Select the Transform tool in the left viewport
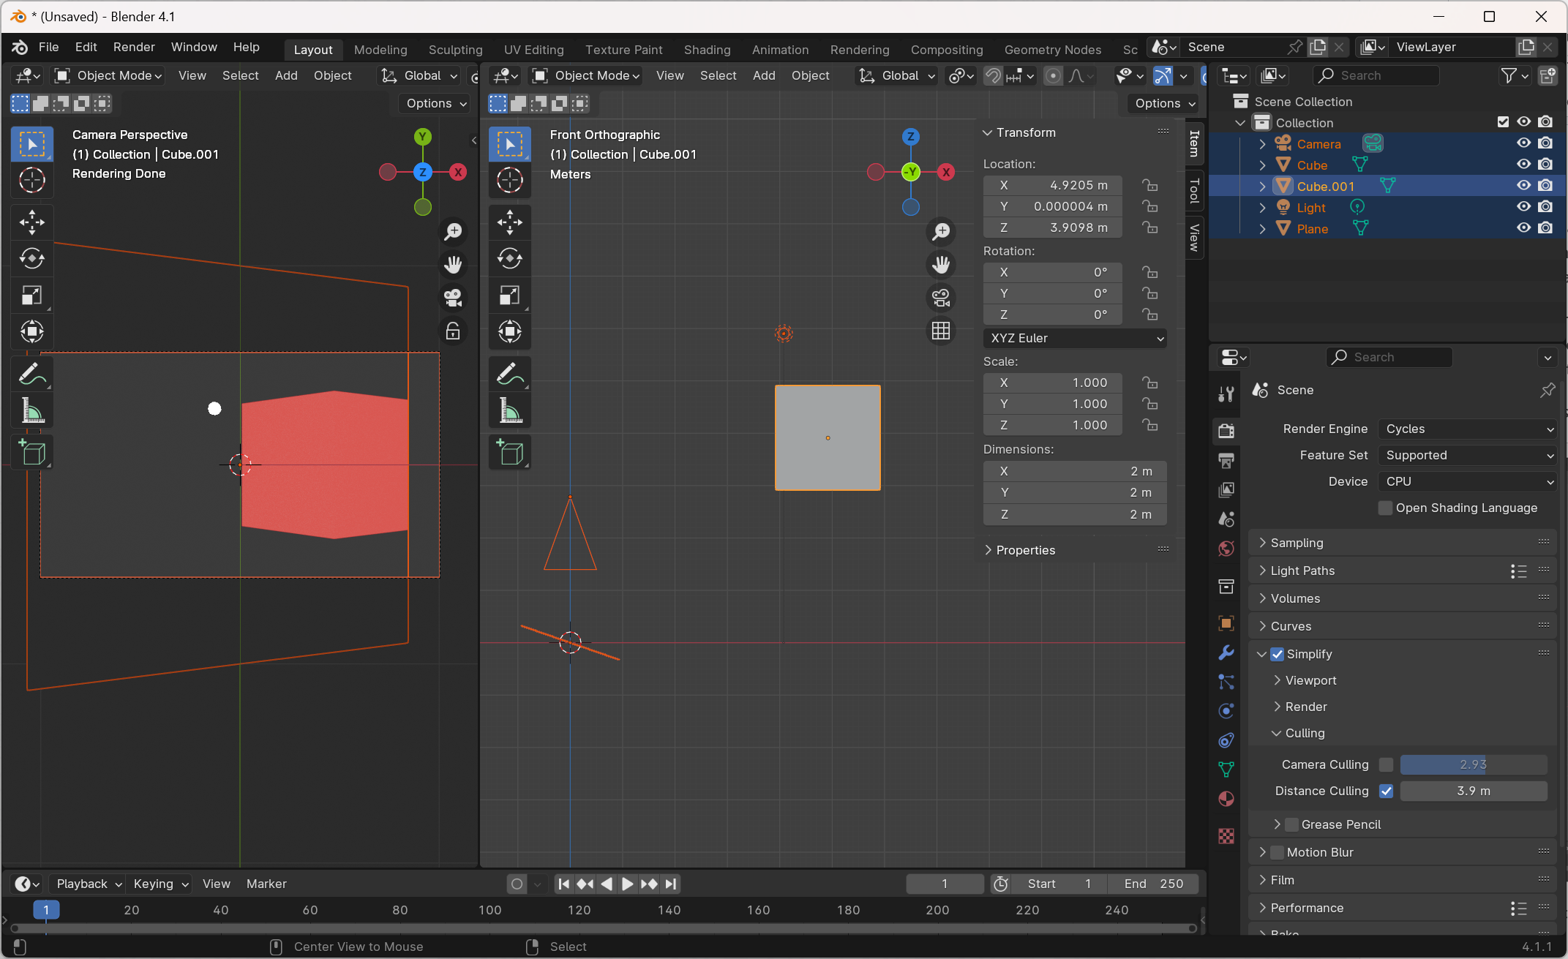1568x959 pixels. pyautogui.click(x=32, y=332)
